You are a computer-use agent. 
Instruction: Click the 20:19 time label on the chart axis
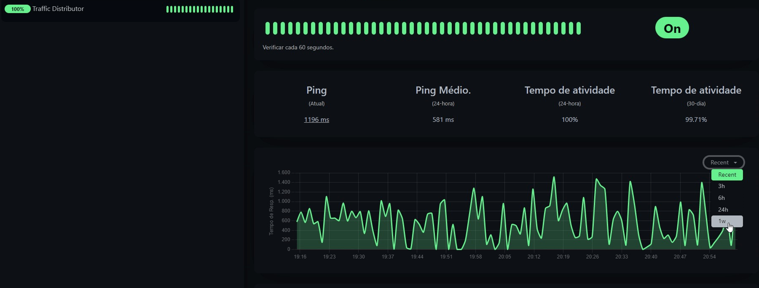point(563,257)
